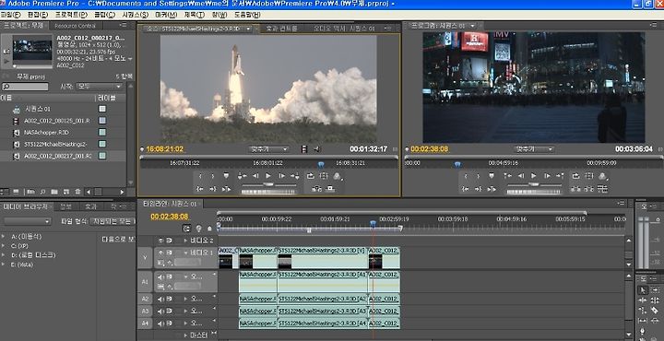
Task: Click Lift button in Program monitor
Action: pos(575,189)
